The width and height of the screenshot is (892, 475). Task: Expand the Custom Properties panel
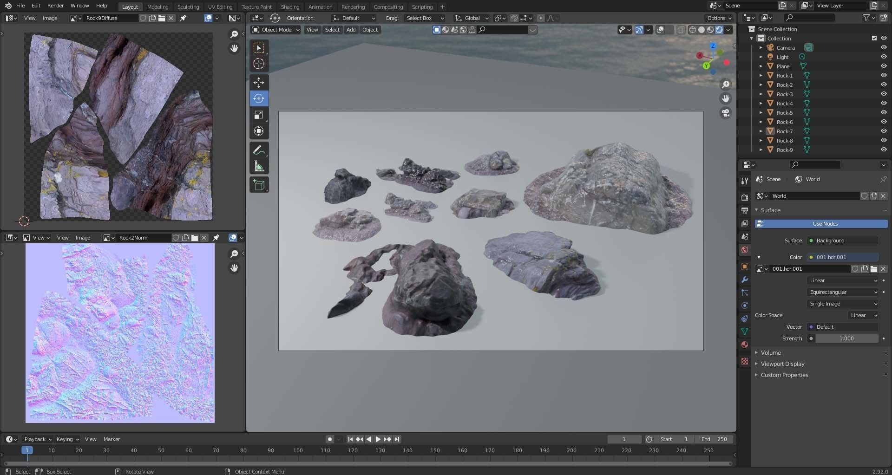pyautogui.click(x=784, y=375)
